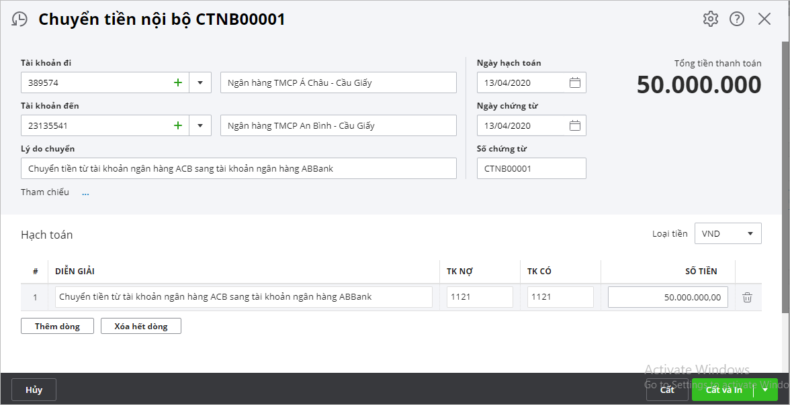Click the Lý do chuyển text field

tap(238, 168)
